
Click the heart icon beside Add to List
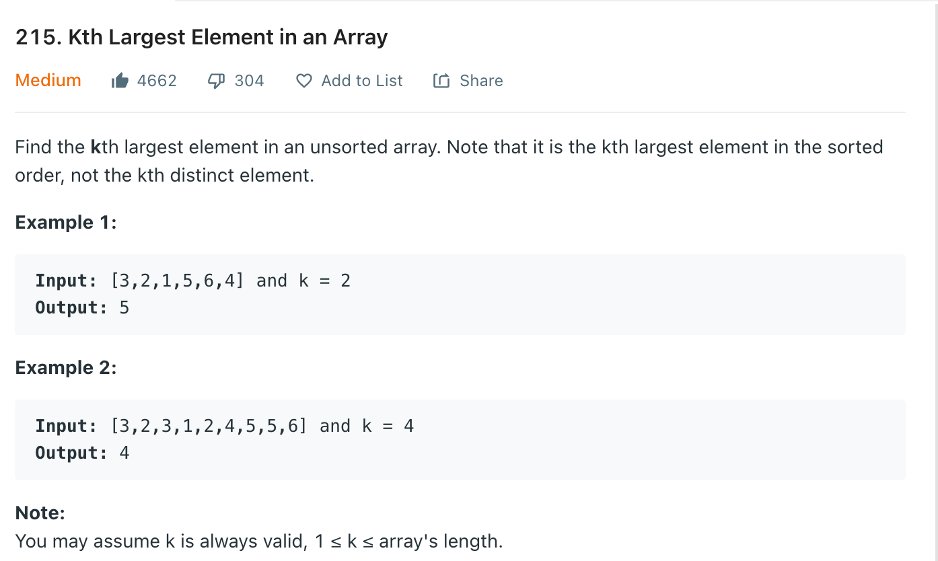coord(304,81)
